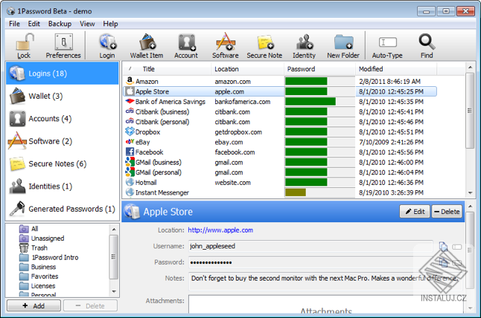Select the Auto-Type toolbar icon
Image resolution: width=481 pixels, height=318 pixels.
[387, 42]
